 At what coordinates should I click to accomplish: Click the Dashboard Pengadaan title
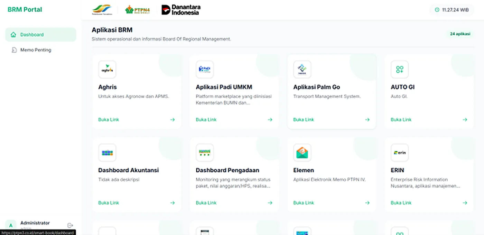[x=227, y=170]
